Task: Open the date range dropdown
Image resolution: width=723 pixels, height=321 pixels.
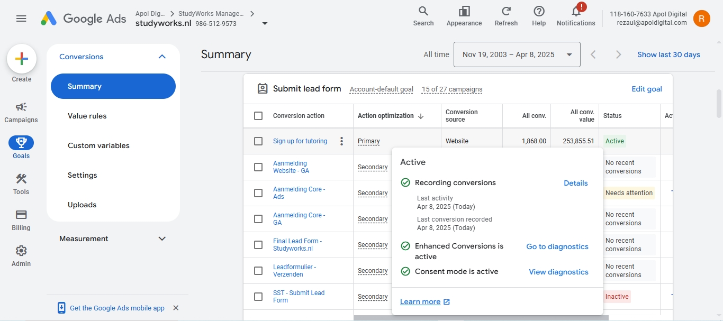Action: pyautogui.click(x=517, y=54)
